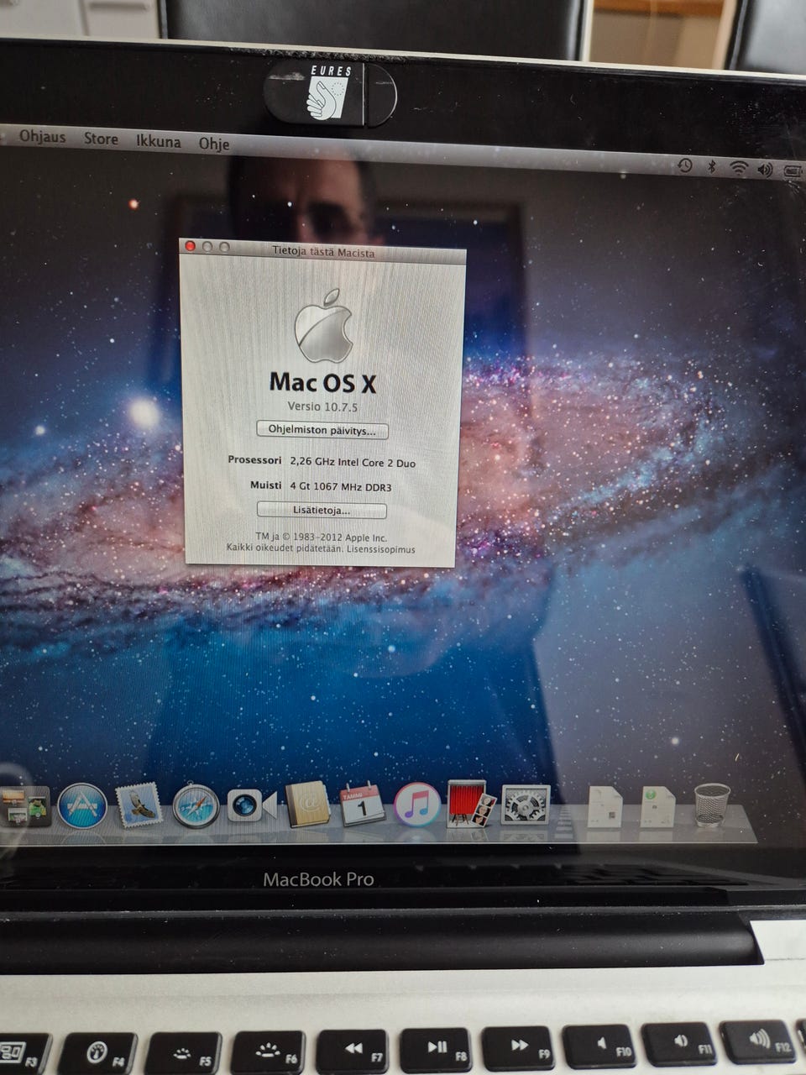Click the Mac OS X heading
This screenshot has height=1075, width=806.
point(323,383)
